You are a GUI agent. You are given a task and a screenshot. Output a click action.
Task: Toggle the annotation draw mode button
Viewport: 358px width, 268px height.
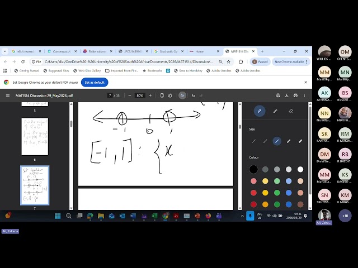182,95
